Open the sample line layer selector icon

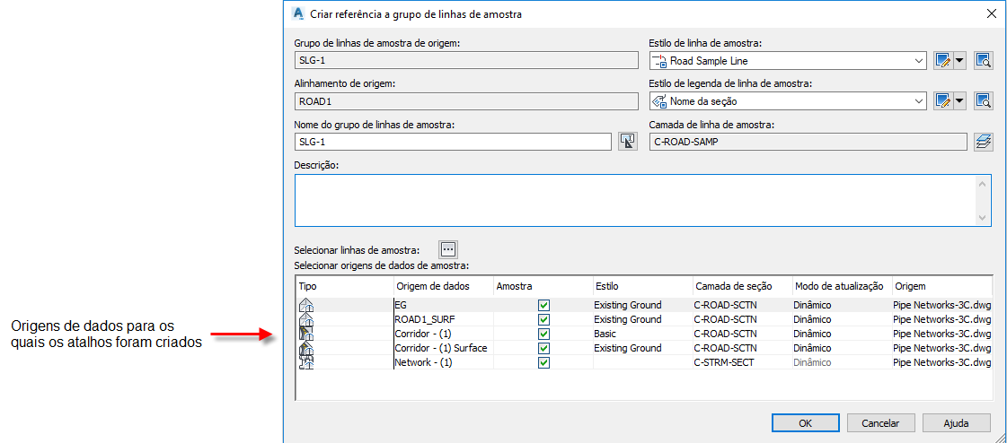(983, 141)
